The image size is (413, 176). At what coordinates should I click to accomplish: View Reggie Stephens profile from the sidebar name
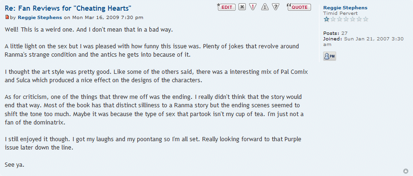[345, 7]
